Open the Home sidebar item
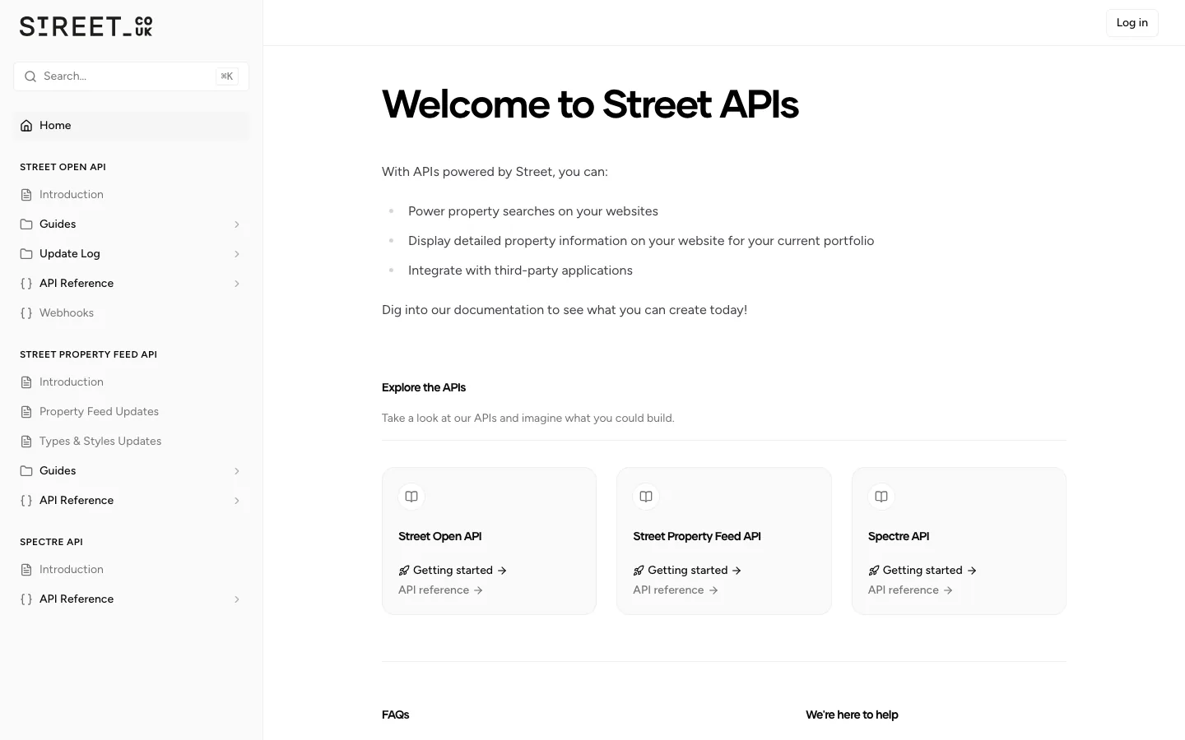The image size is (1185, 740). tap(132, 126)
